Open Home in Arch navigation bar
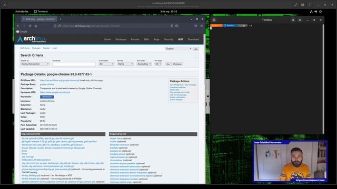 pyautogui.click(x=107, y=39)
